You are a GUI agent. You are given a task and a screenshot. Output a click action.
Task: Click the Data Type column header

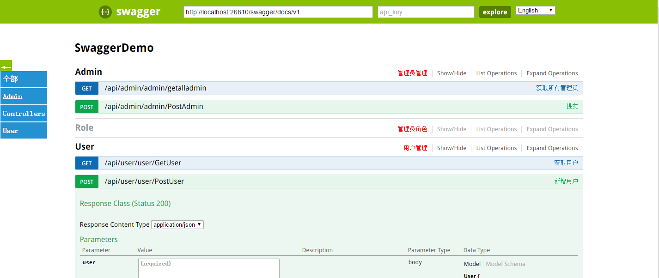click(x=476, y=250)
